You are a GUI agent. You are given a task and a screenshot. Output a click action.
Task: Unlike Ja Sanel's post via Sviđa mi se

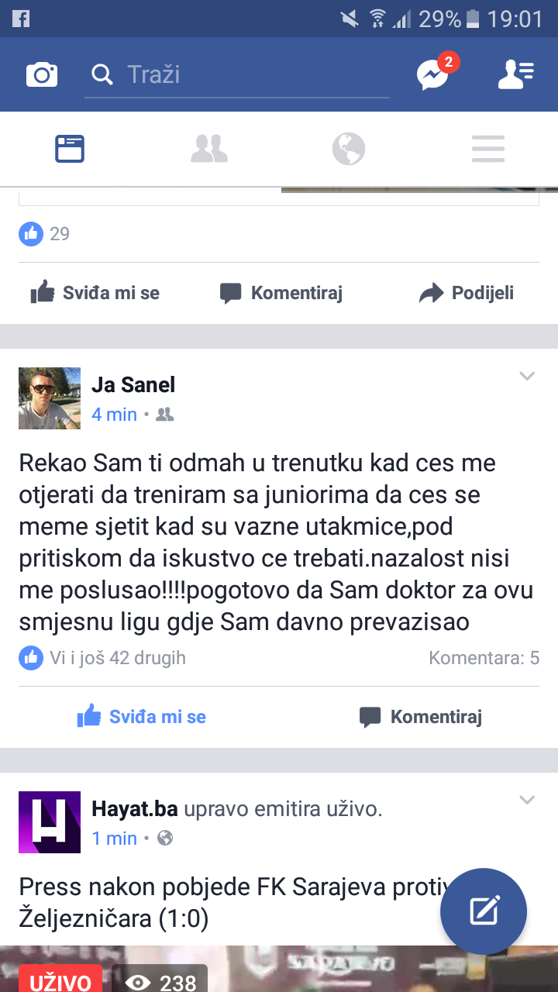[x=141, y=717]
